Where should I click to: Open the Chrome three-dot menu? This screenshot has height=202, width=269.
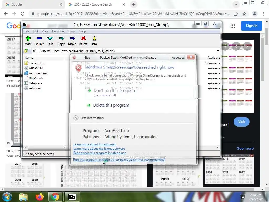pyautogui.click(x=263, y=14)
